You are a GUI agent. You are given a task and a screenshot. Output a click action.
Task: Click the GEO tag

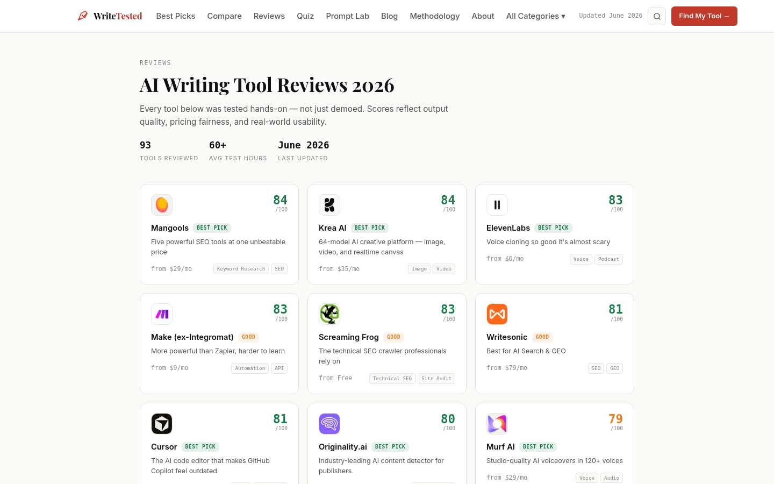click(x=615, y=368)
